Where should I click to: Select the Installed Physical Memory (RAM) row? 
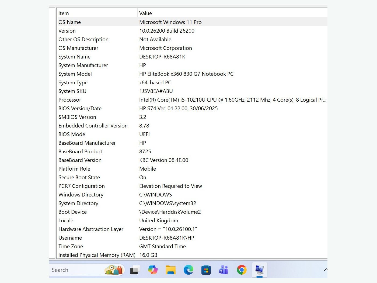click(x=192, y=255)
